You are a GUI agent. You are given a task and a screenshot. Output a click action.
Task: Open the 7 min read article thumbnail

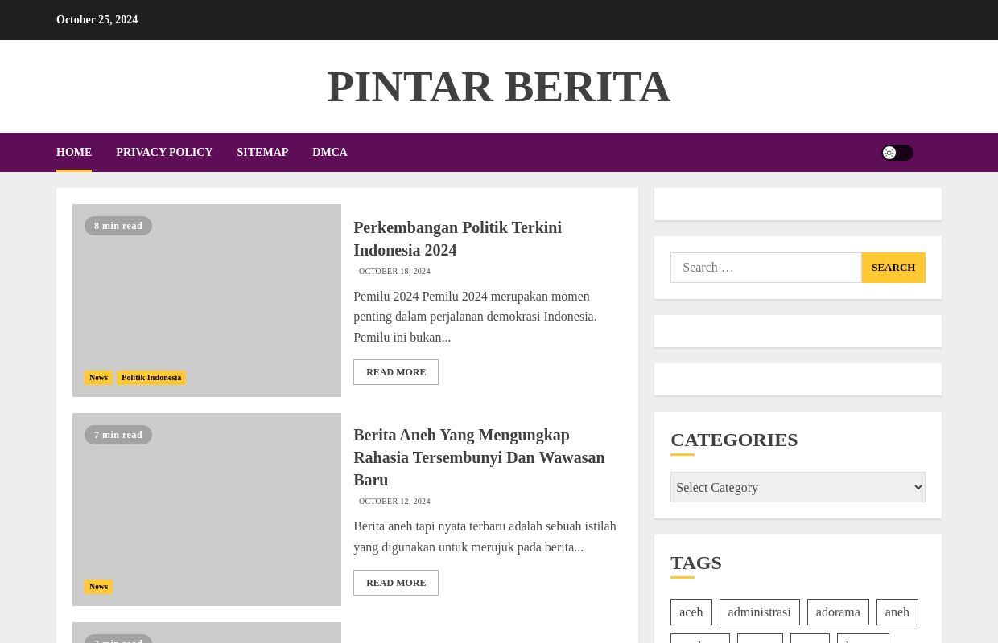click(x=207, y=510)
